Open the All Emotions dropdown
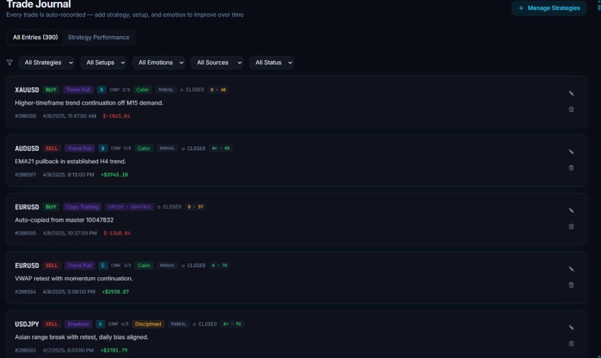The height and width of the screenshot is (358, 601). coord(158,63)
